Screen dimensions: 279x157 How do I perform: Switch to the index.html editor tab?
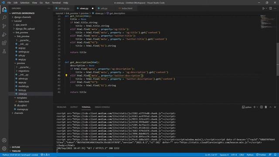point(127,8)
